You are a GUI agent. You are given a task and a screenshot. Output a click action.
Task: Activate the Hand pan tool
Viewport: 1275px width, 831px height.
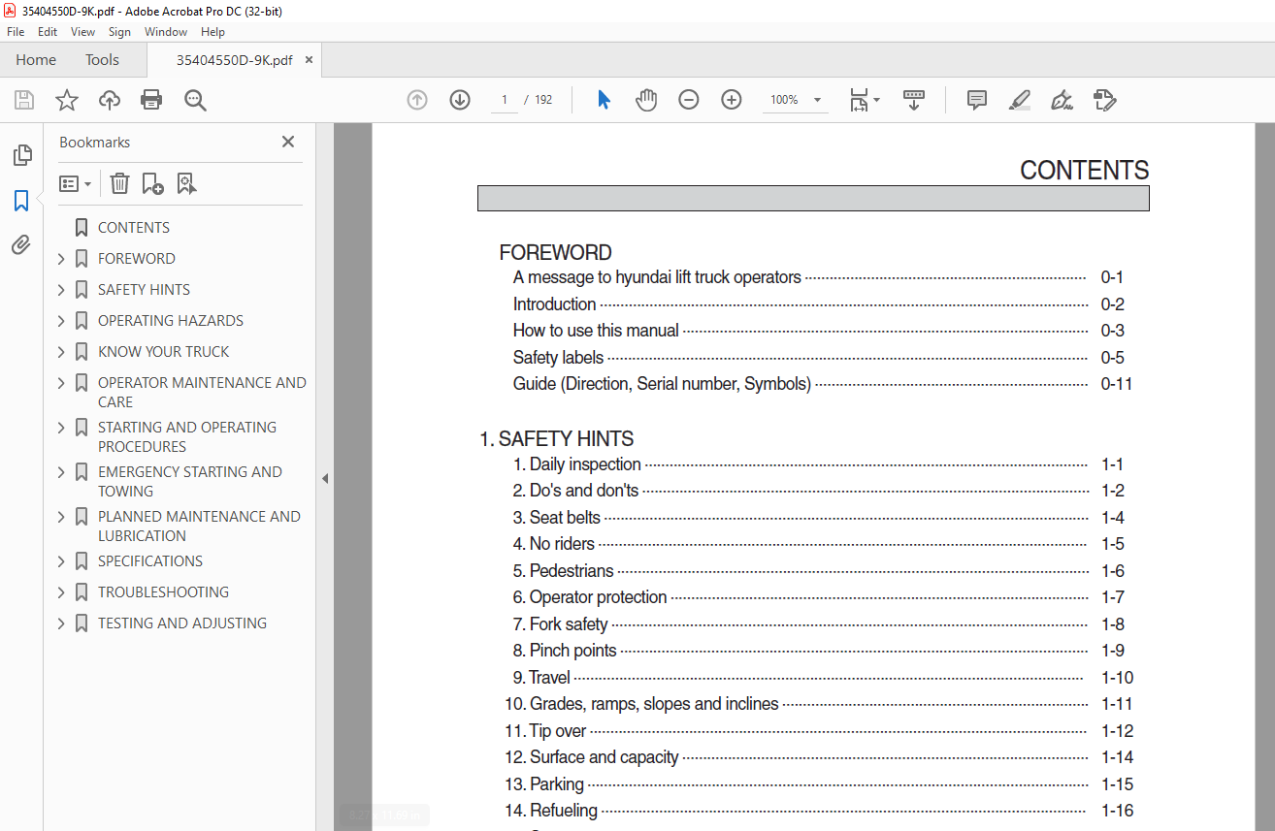pyautogui.click(x=646, y=100)
